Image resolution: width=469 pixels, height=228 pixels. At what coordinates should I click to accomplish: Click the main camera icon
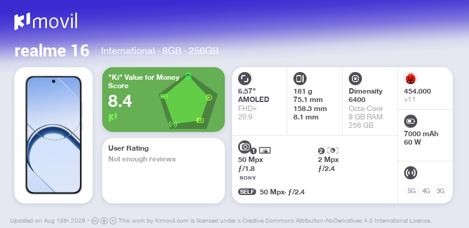click(x=245, y=147)
